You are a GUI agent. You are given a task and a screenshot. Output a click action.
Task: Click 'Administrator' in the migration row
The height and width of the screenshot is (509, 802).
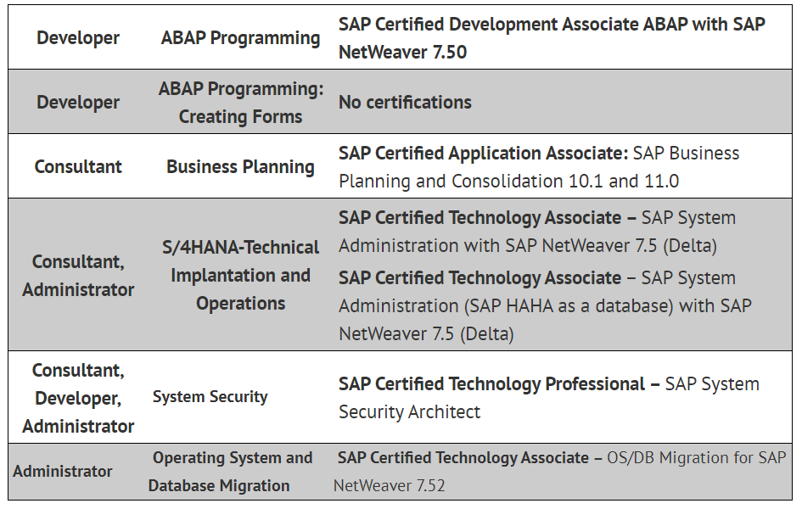tap(63, 471)
